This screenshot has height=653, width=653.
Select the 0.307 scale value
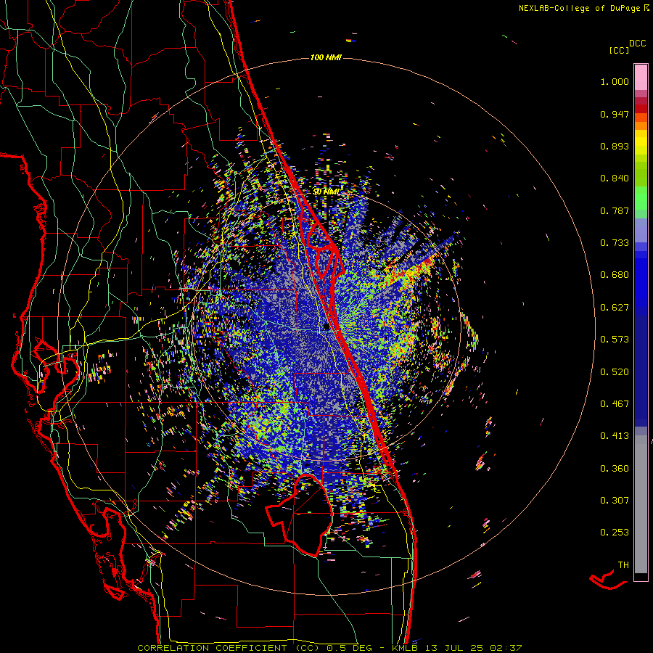coord(615,501)
